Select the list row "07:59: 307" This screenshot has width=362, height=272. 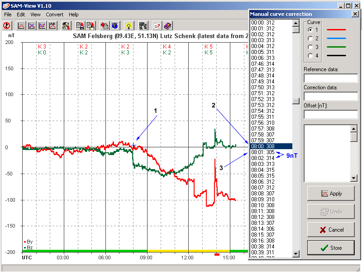tap(271, 141)
